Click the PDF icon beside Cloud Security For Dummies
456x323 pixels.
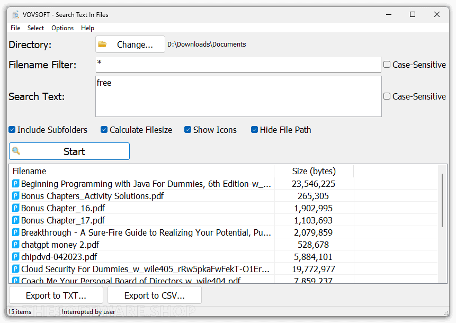tap(16, 269)
